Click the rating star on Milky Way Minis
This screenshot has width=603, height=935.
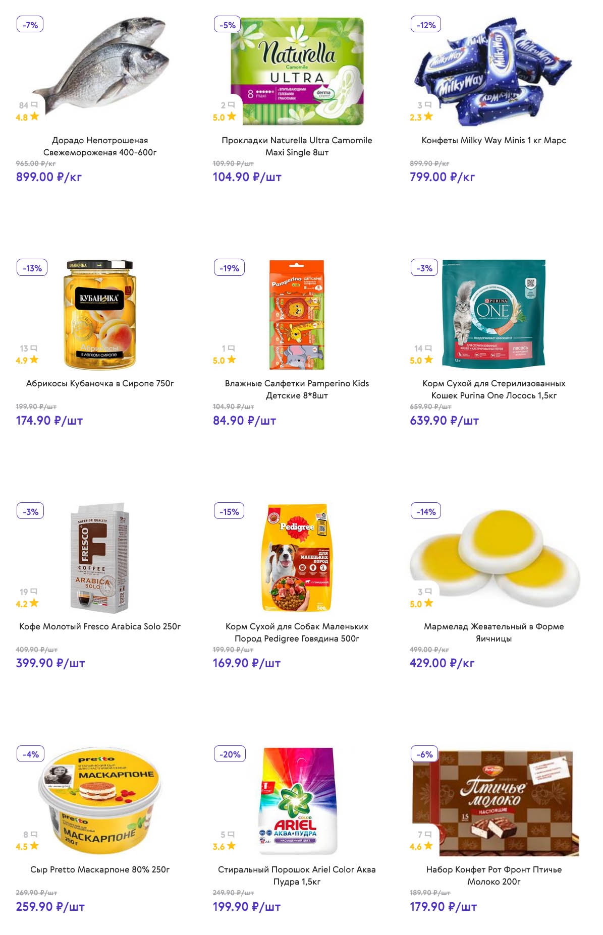pos(428,116)
